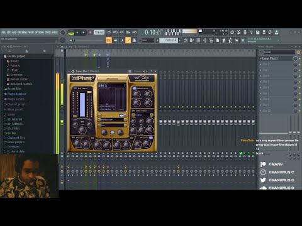Screen dimensions: 302x226
Task: Select previous pattern with left arrow
Action: (x=158, y=40)
